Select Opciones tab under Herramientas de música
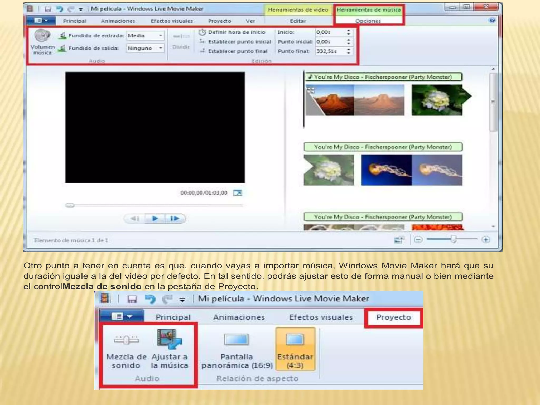This screenshot has height=405, width=540. click(368, 21)
